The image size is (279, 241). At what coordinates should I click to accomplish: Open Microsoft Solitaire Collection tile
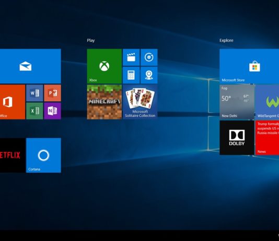tap(140, 102)
